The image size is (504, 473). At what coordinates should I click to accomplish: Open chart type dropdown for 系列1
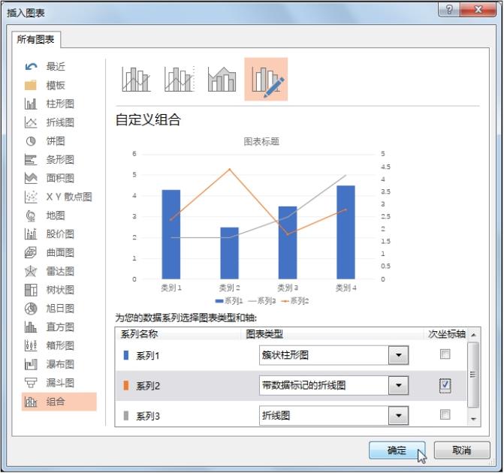pos(398,355)
